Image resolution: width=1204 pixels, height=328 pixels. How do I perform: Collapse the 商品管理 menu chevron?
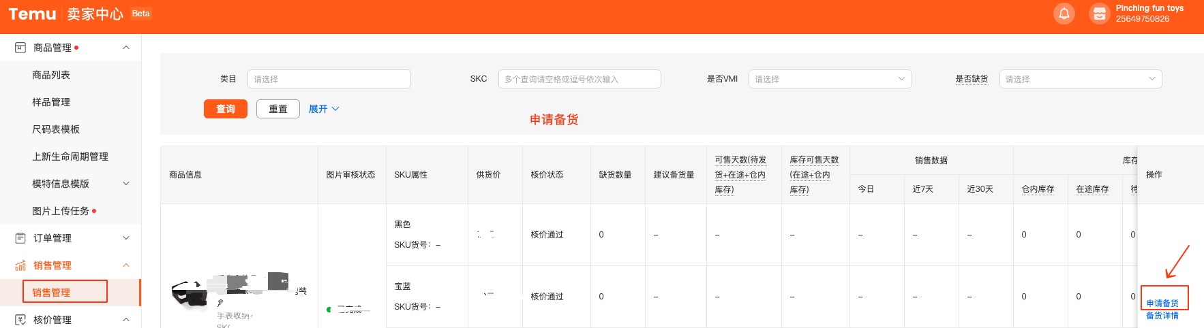[126, 48]
